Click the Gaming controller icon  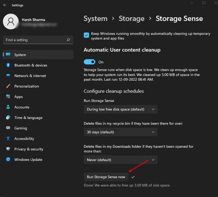[8, 128]
